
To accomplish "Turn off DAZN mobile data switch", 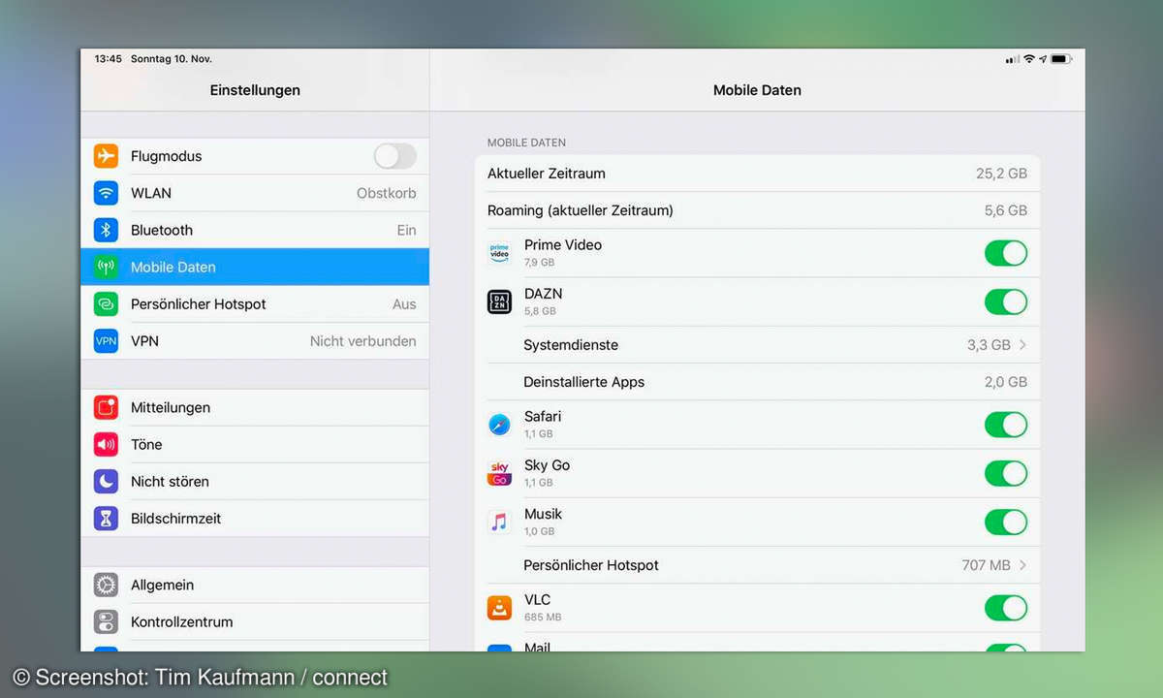I will (1006, 301).
